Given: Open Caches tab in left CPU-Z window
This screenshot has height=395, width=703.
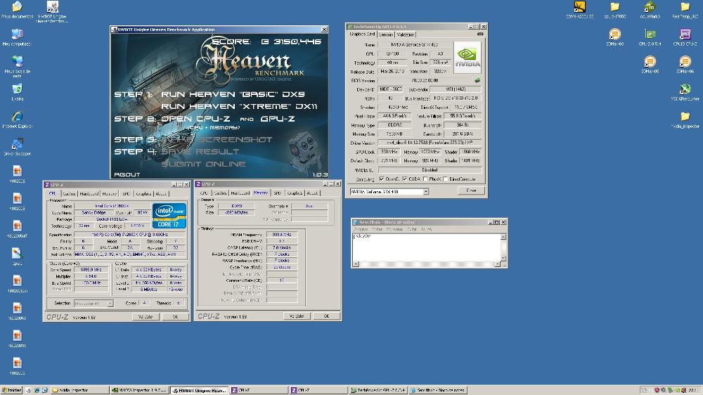Looking at the screenshot, I should [69, 194].
